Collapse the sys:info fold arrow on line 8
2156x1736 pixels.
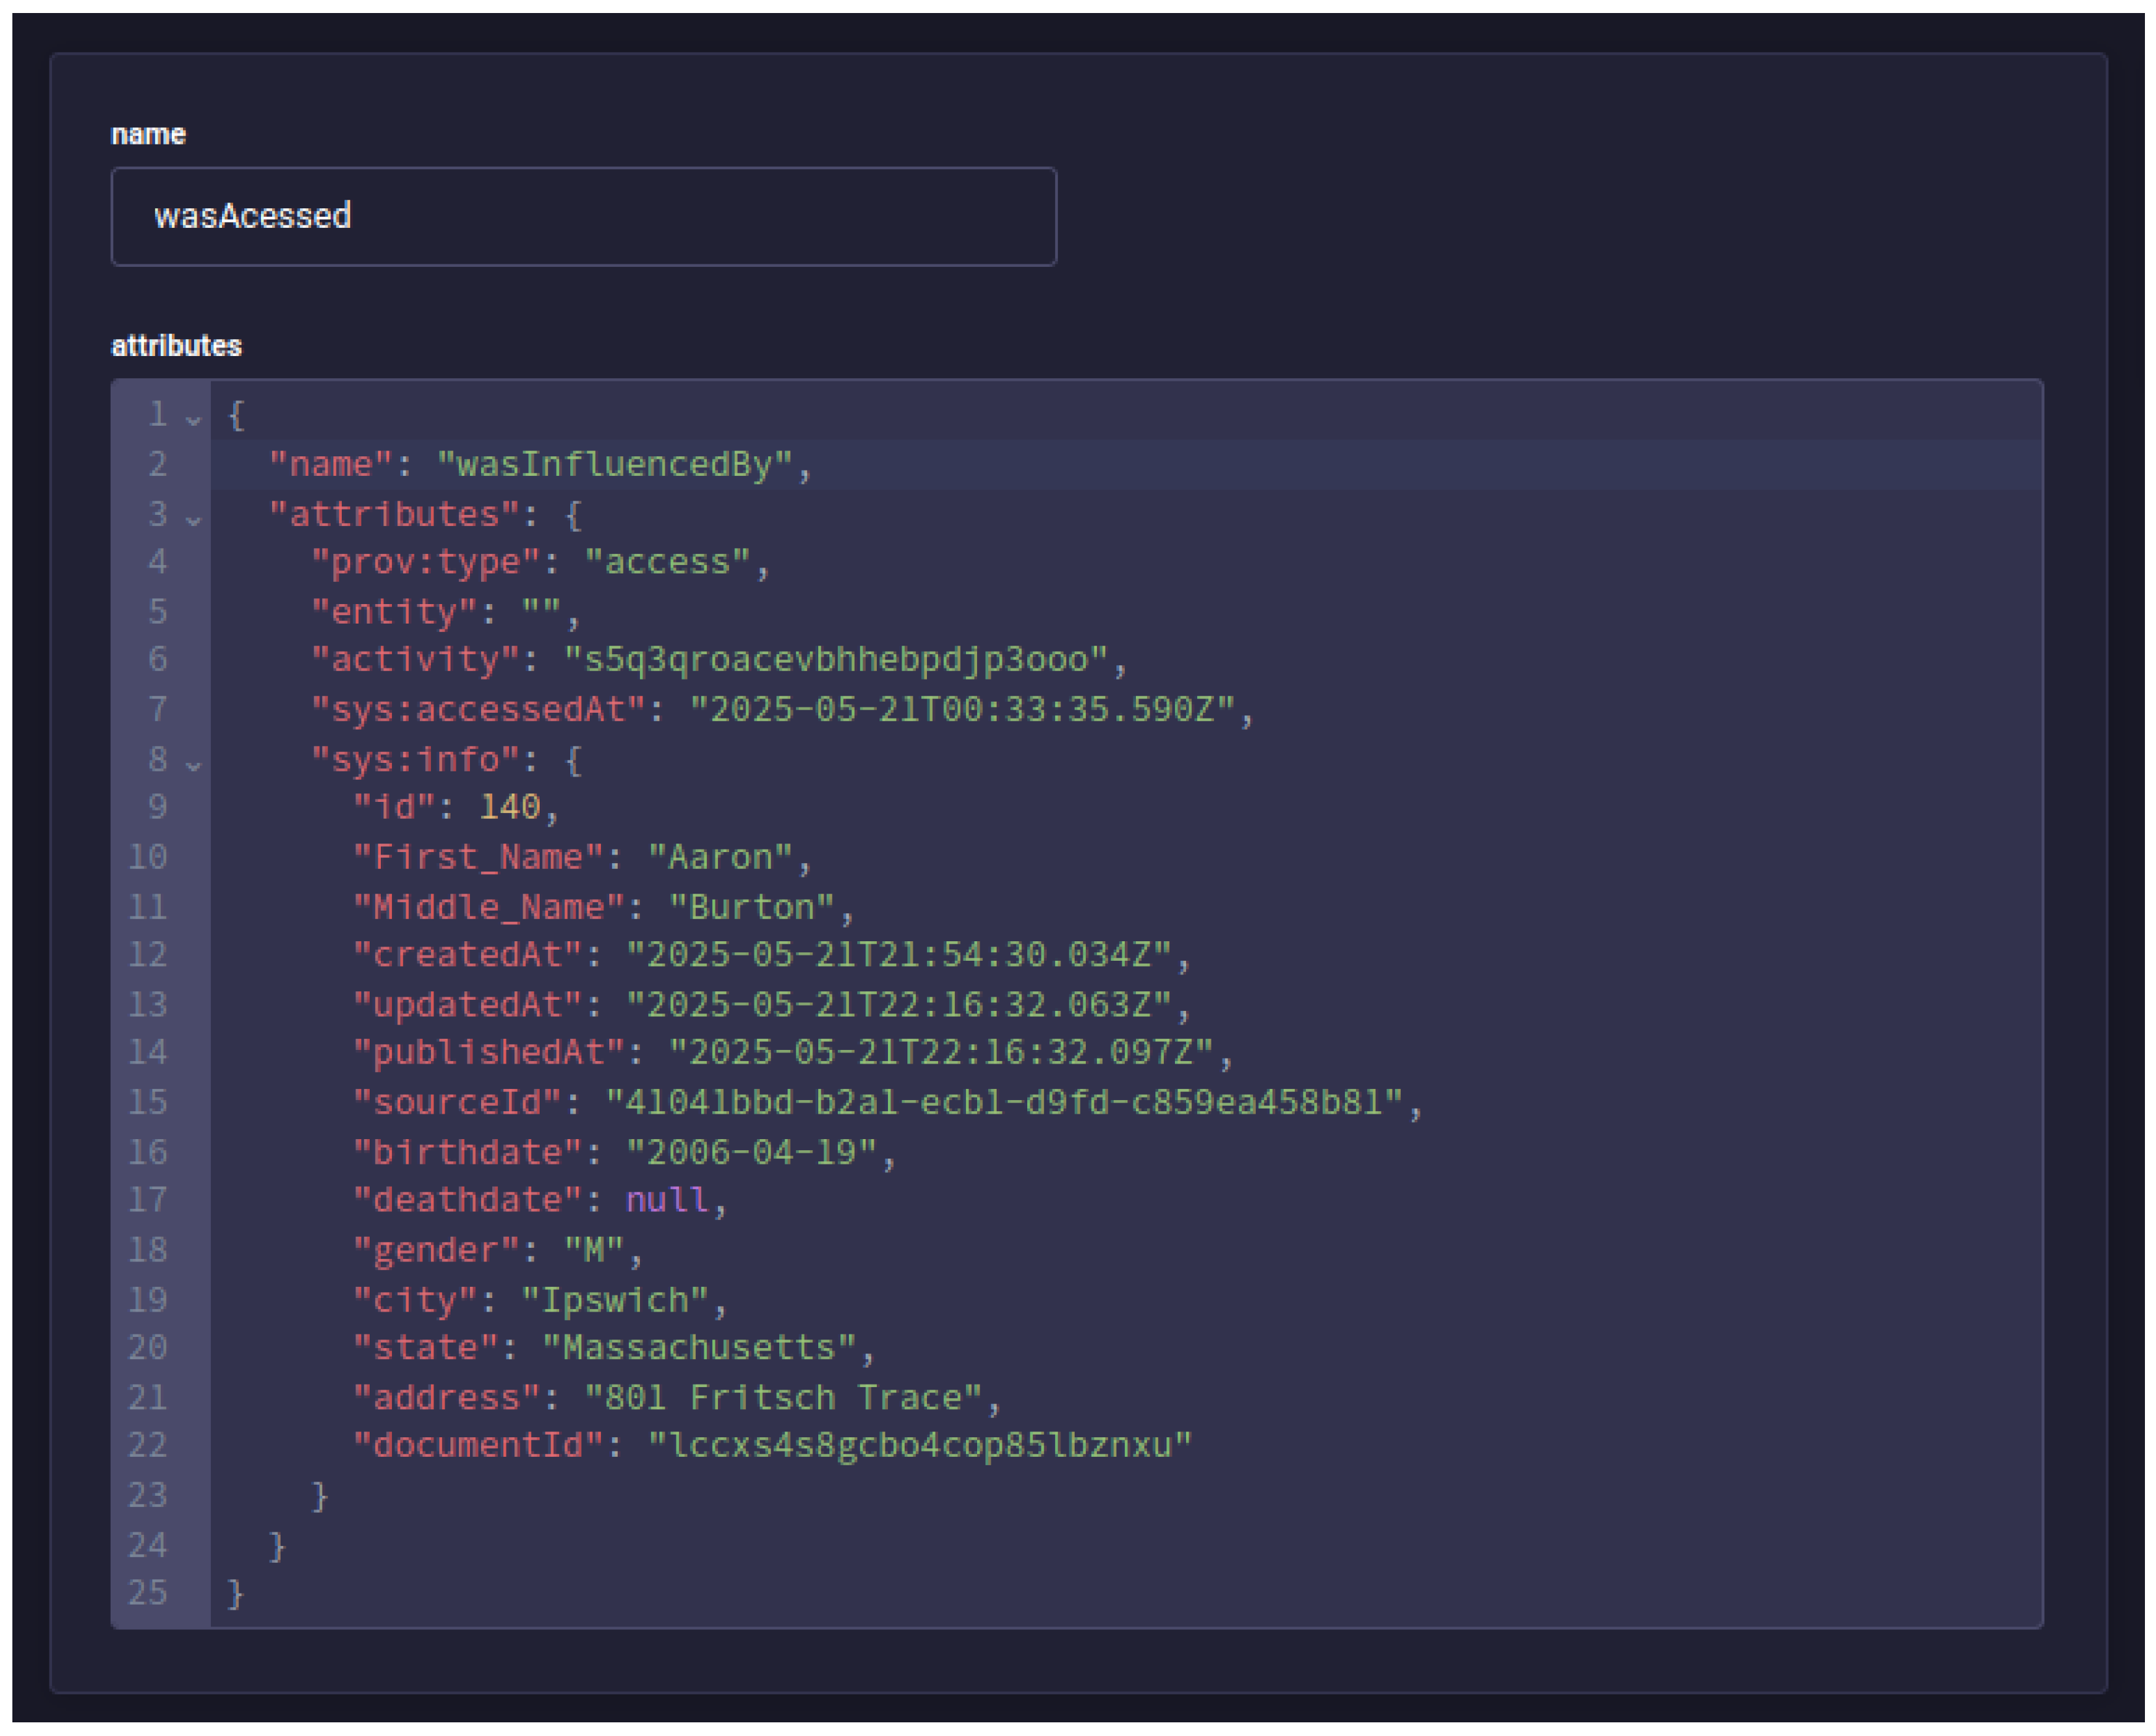pyautogui.click(x=193, y=766)
